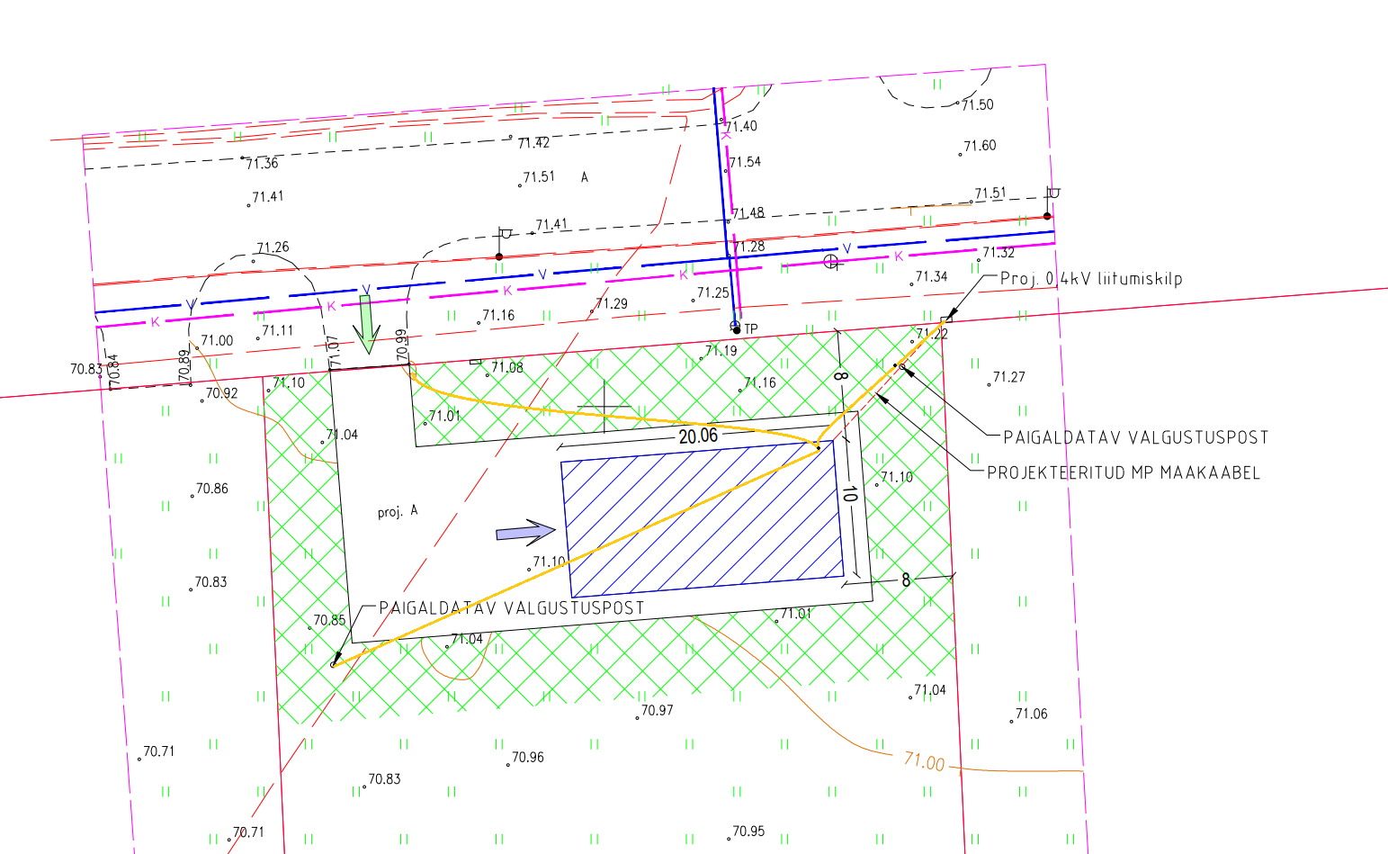The image size is (1388, 854).
Task: Click the orange 71.00 contour label
Action: (924, 762)
